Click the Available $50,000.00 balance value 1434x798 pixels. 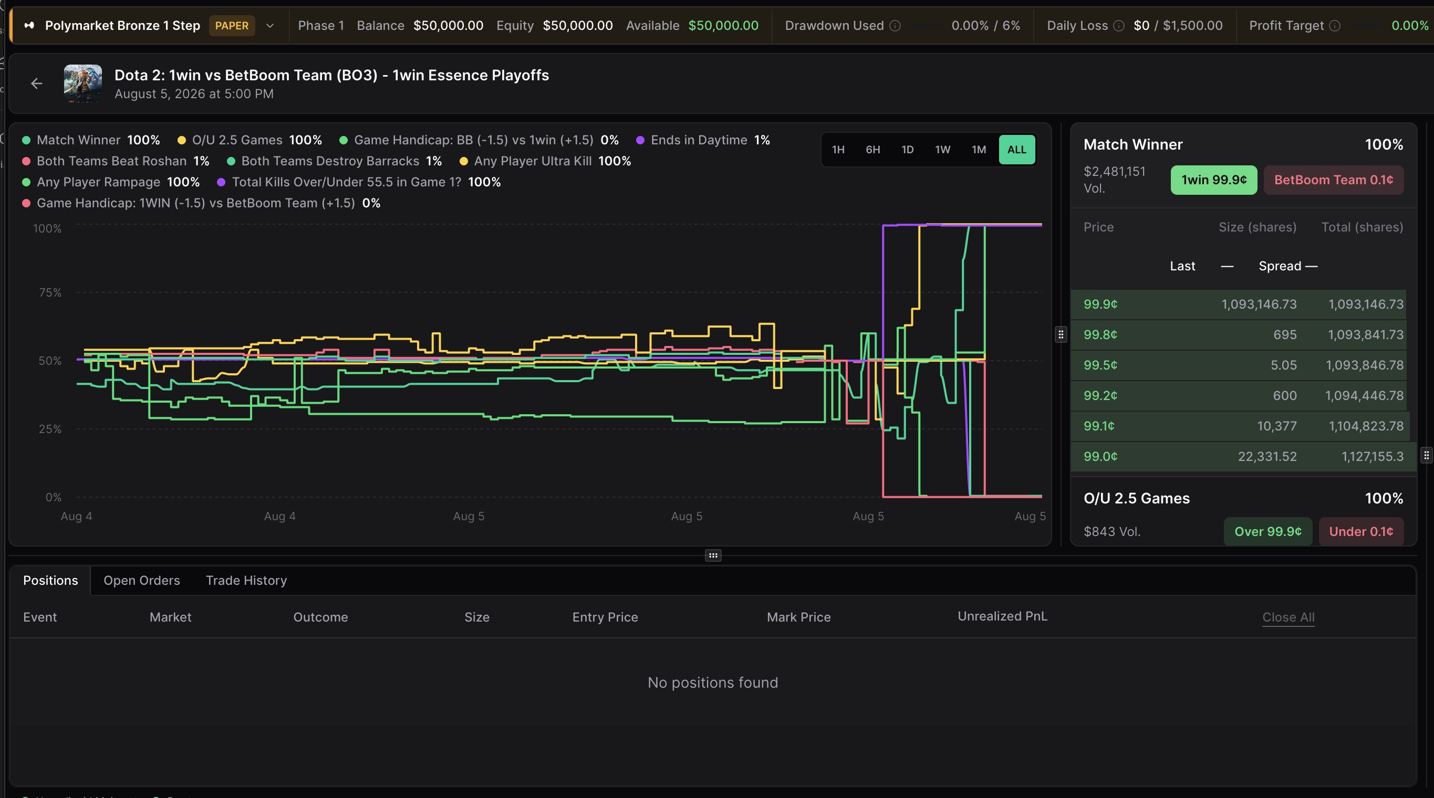point(723,26)
